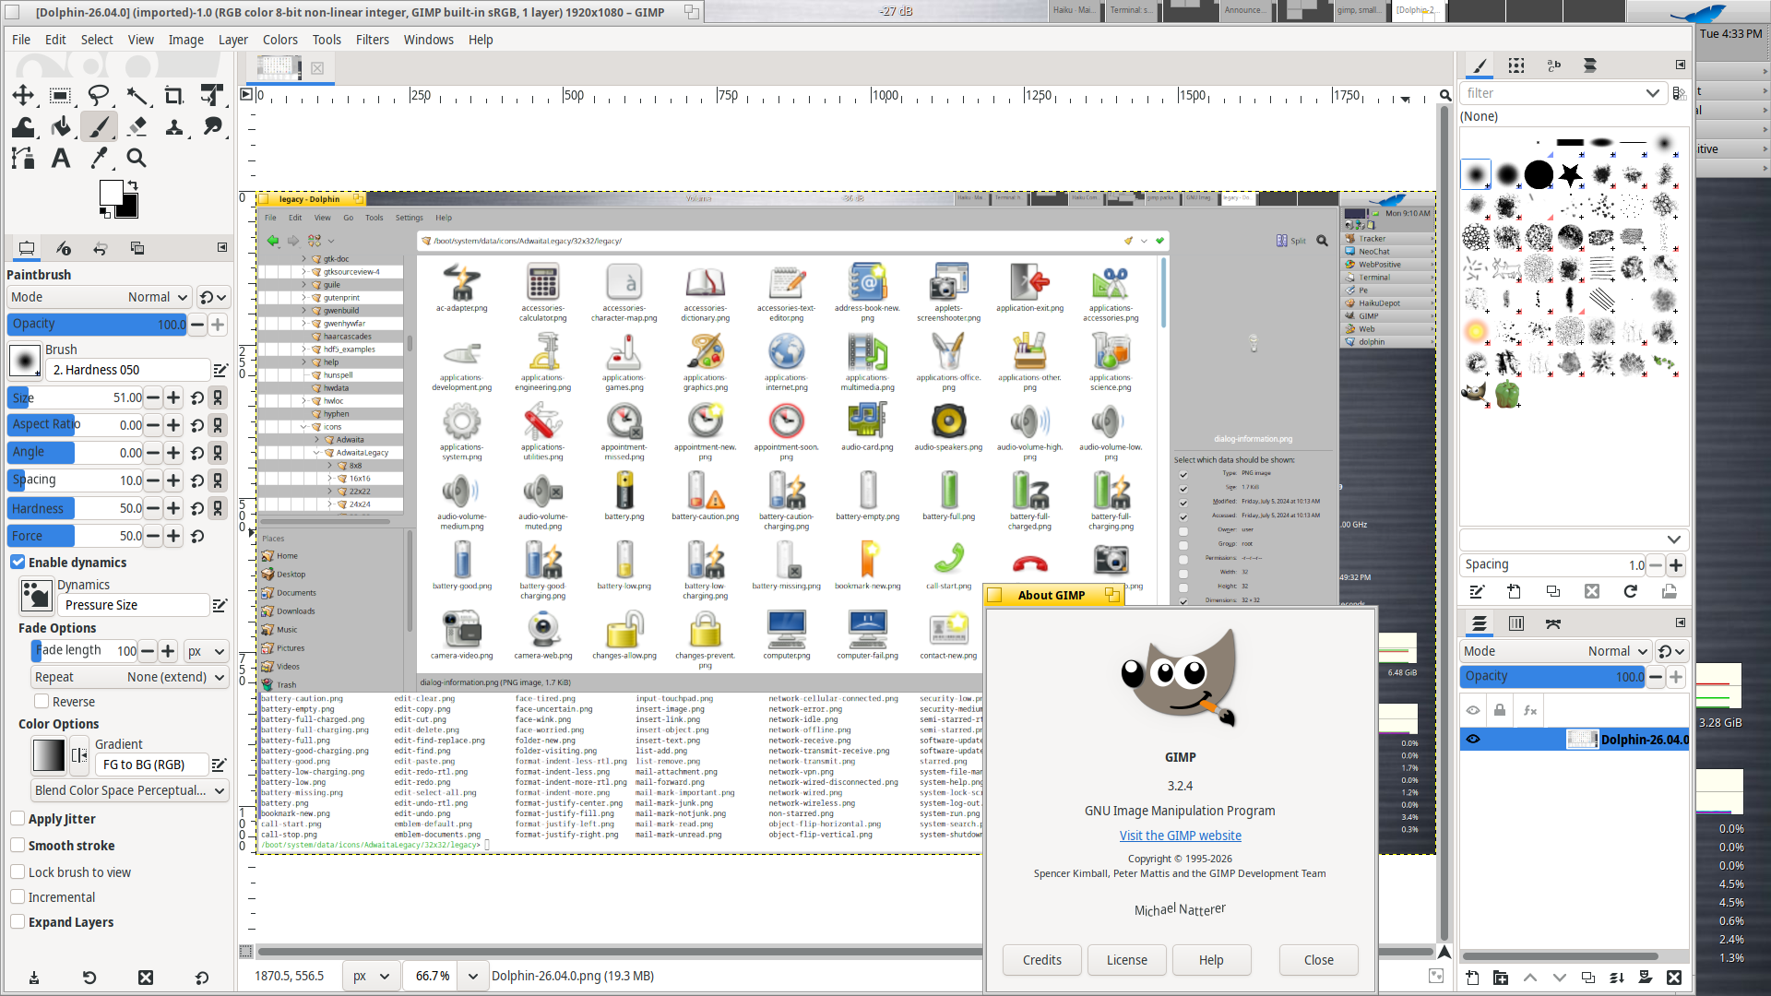Open the File menu

(x=21, y=40)
